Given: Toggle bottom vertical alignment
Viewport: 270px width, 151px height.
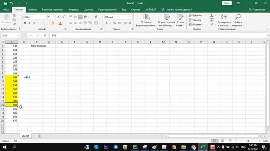Looking at the screenshot, I should [x=80, y=17].
